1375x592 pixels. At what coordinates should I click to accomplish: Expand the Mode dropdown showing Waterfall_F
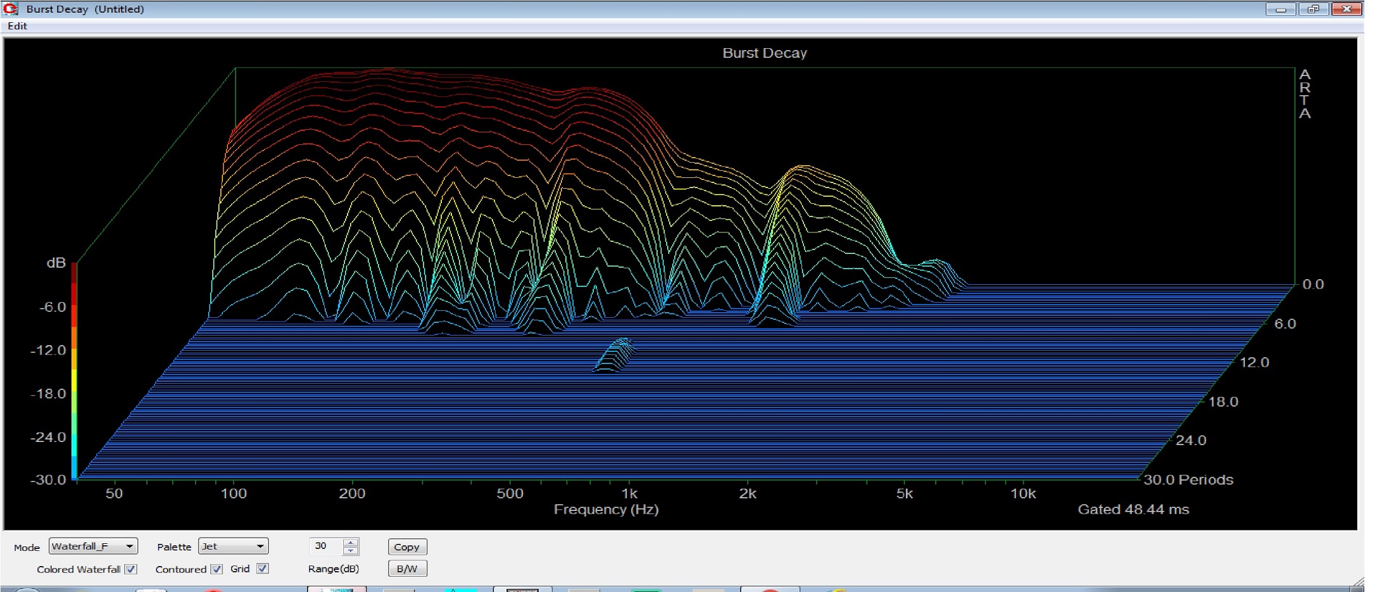(93, 546)
